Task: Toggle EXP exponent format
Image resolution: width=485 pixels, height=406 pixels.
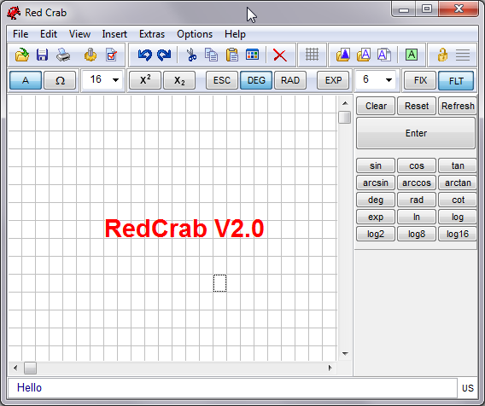Action: pos(333,80)
